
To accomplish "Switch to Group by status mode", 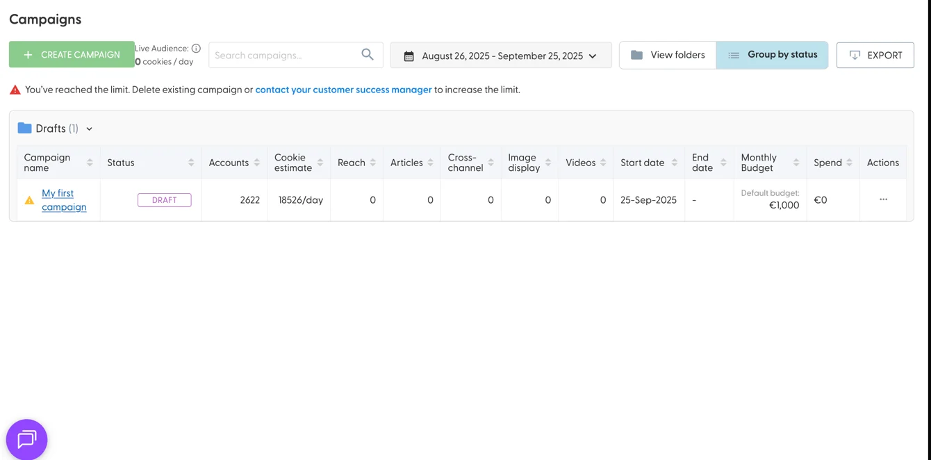I will [772, 55].
